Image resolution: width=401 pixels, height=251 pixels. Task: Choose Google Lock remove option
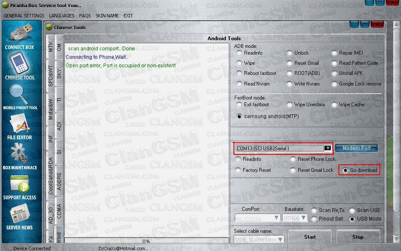(334, 84)
